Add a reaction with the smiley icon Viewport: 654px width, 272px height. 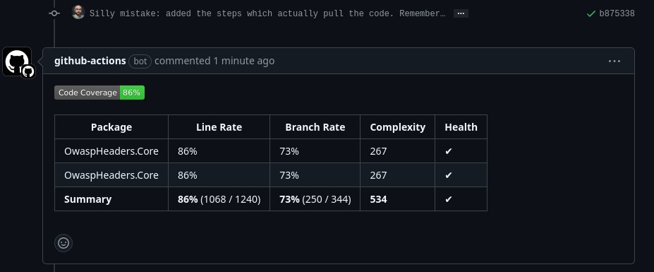(63, 243)
